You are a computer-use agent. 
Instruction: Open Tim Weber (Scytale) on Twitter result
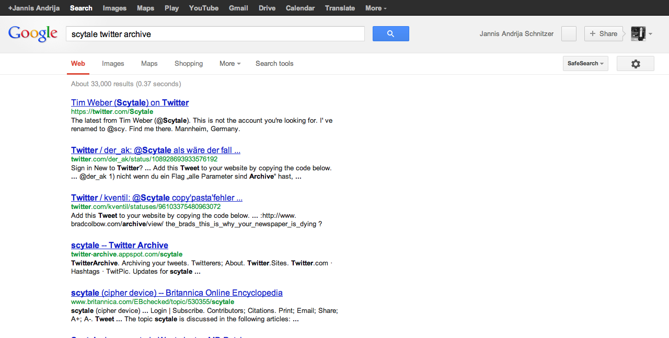point(130,102)
